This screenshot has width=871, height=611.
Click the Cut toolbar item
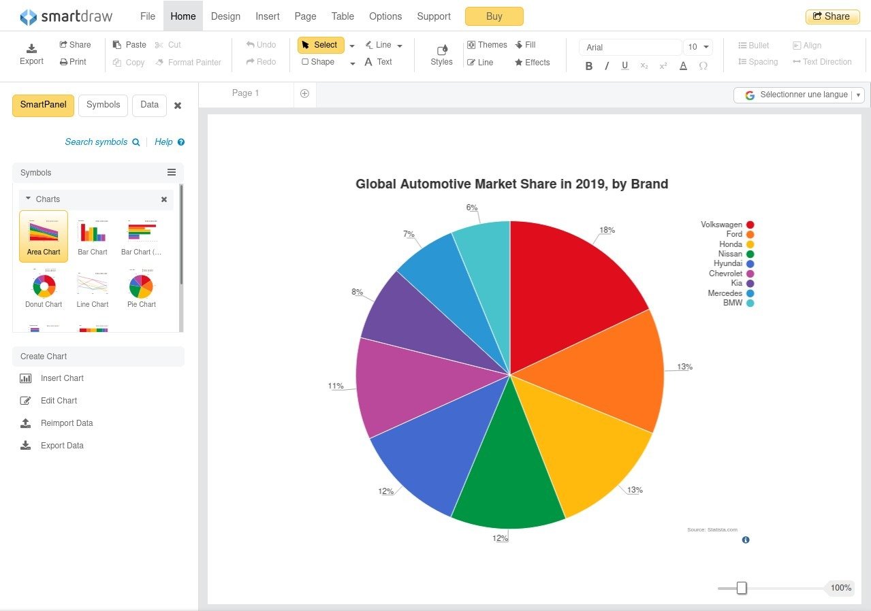[x=168, y=45]
